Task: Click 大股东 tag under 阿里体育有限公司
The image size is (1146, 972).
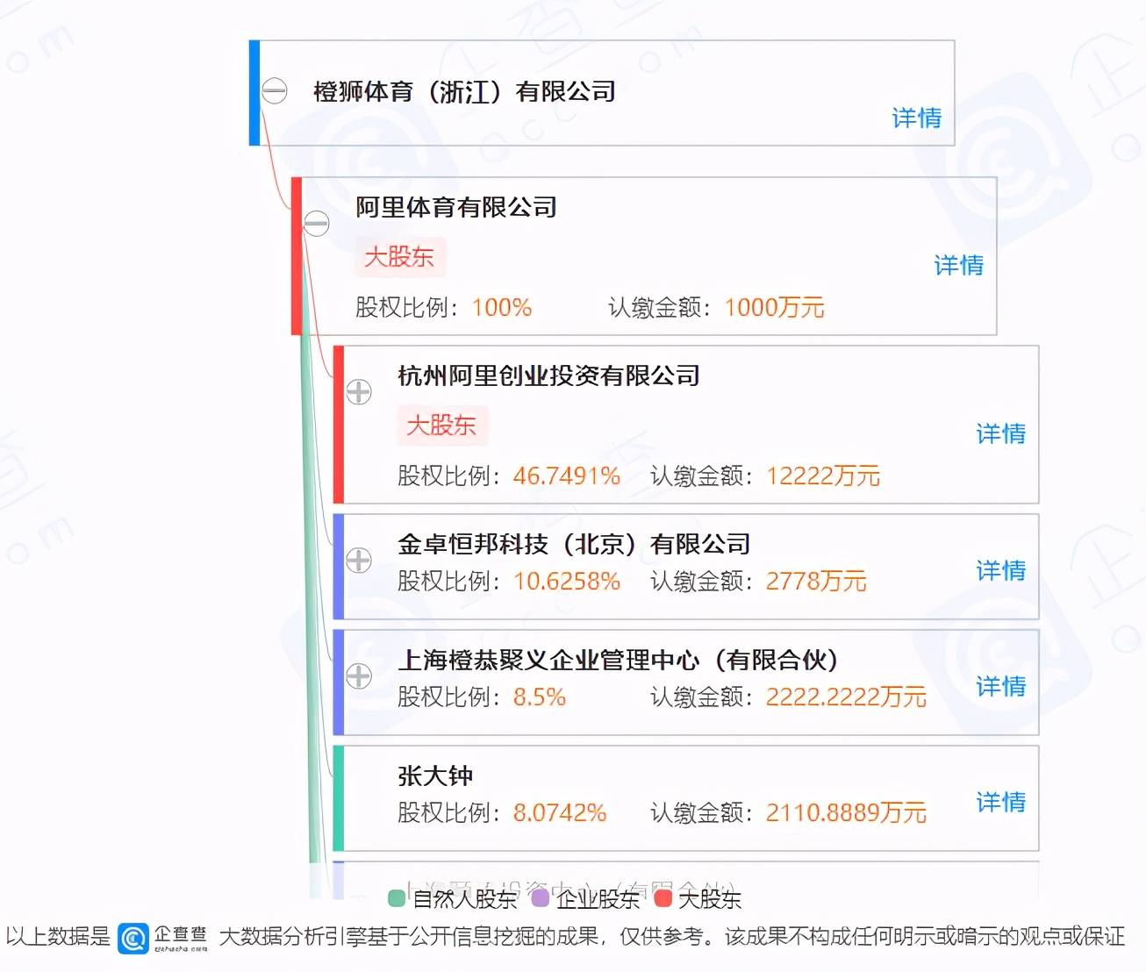Action: [399, 257]
